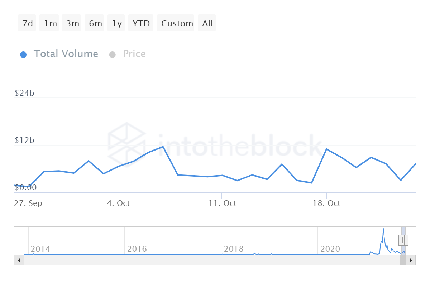This screenshot has width=430, height=286.
Task: Select the 7d time range button
Action: [27, 24]
